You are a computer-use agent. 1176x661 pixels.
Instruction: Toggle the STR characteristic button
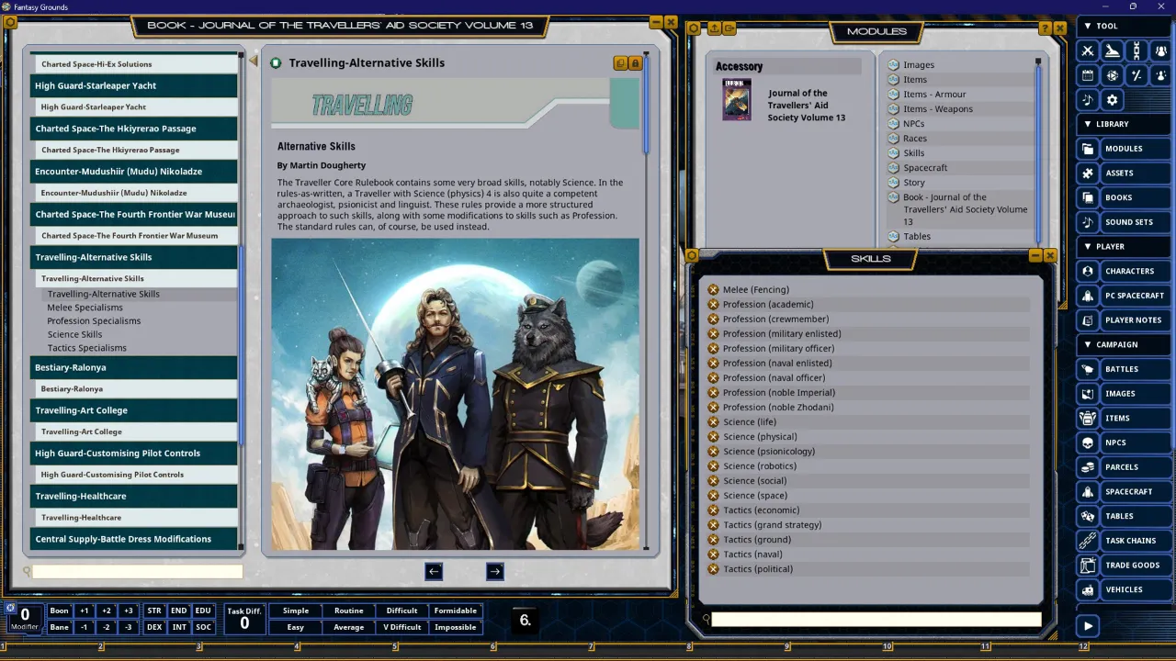154,611
